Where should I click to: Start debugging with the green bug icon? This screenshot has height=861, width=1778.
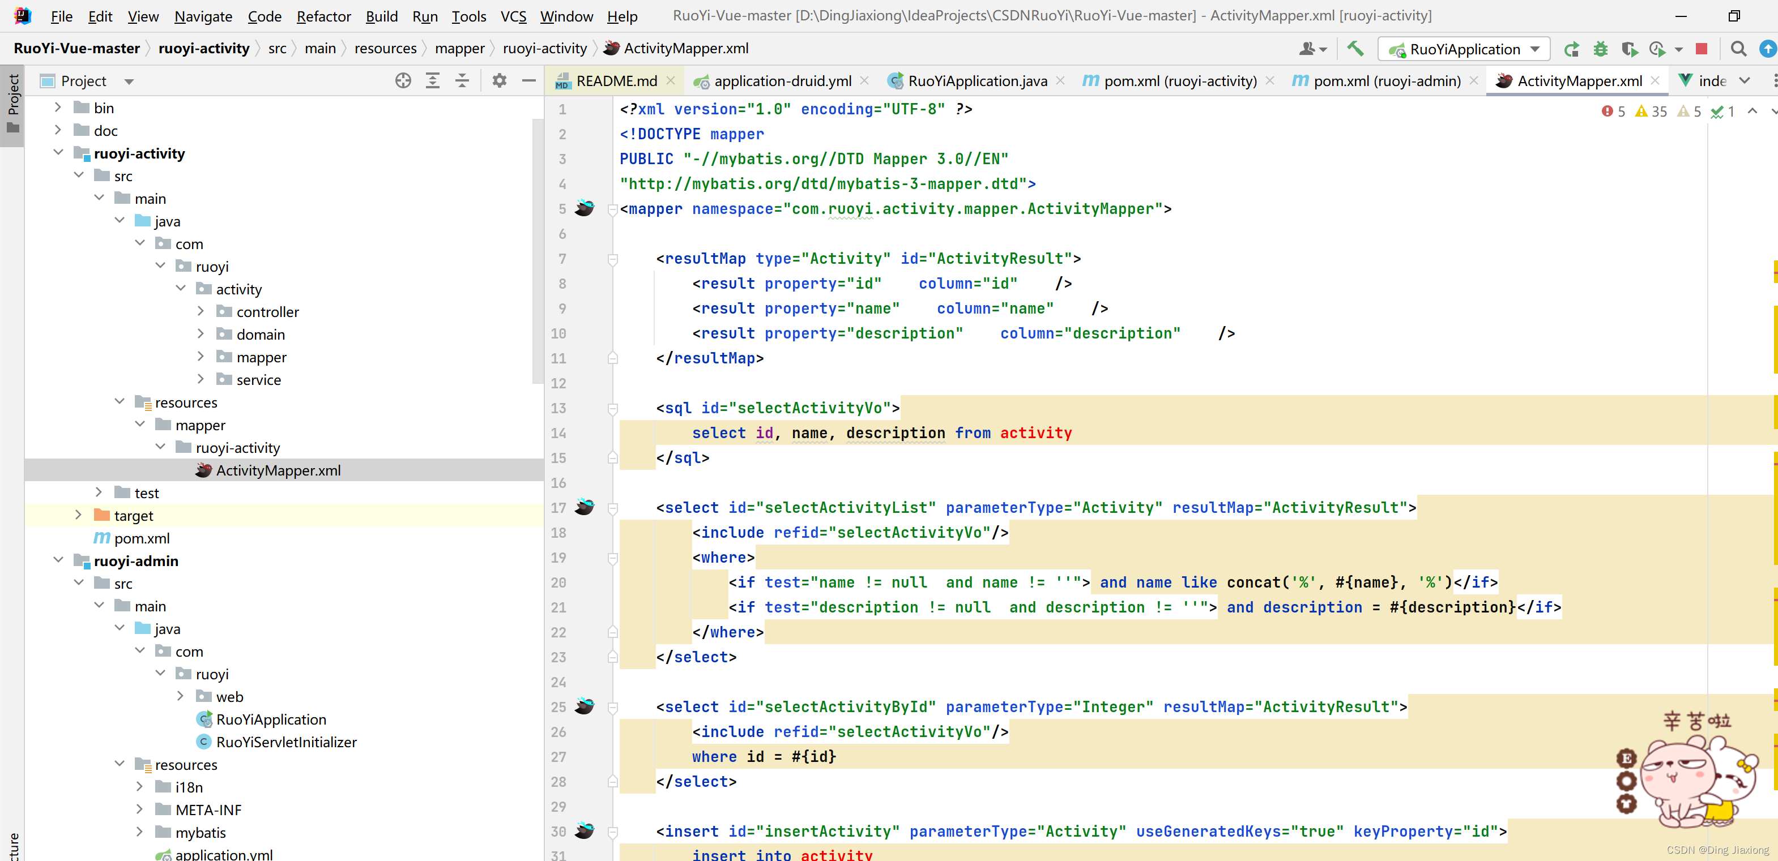click(1601, 49)
